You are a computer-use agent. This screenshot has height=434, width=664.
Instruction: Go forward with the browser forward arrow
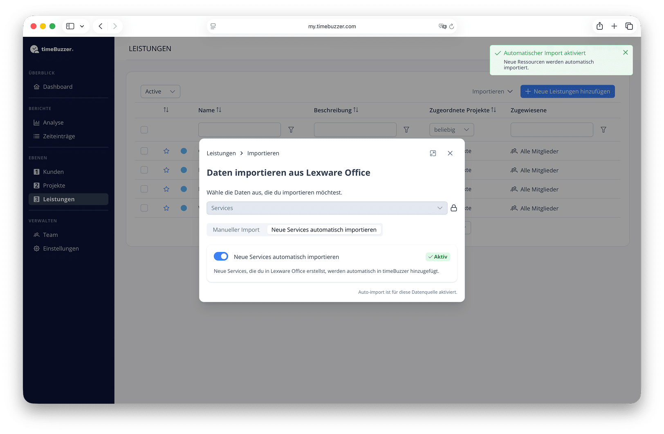[115, 26]
